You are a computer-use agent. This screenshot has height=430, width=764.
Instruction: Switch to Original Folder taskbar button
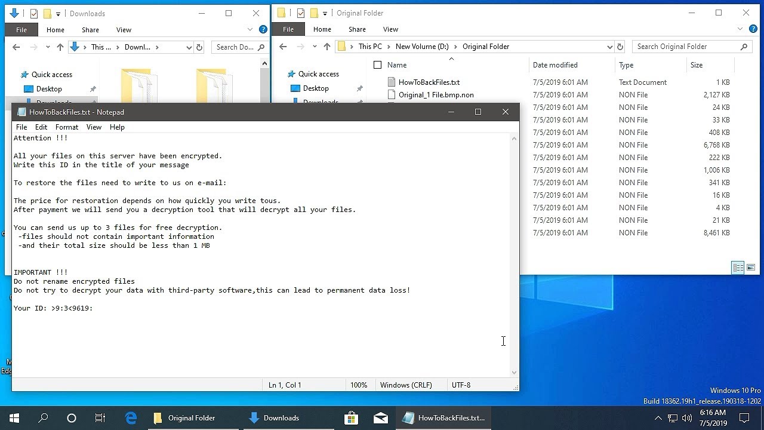[x=193, y=418]
